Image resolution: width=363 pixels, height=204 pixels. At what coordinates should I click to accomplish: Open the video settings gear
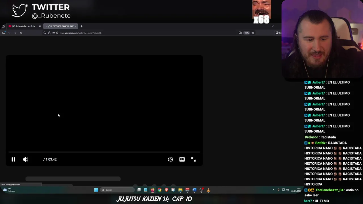point(170,160)
